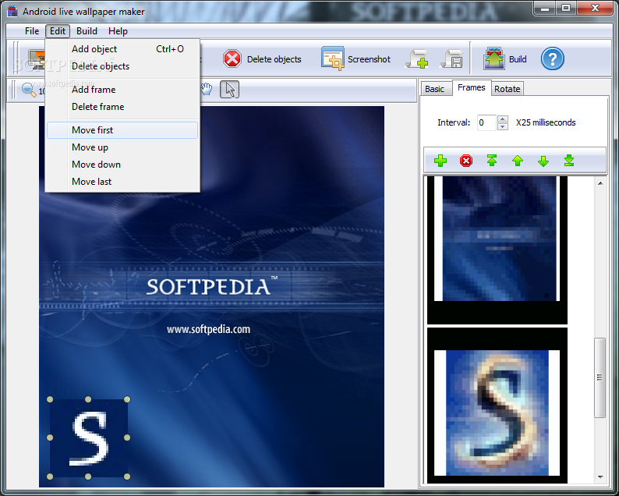Click the app icon in title bar
The height and width of the screenshot is (496, 619).
click(12, 12)
